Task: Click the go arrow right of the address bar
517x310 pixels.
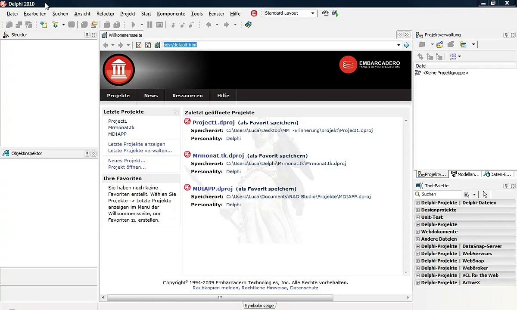Action: point(407,45)
